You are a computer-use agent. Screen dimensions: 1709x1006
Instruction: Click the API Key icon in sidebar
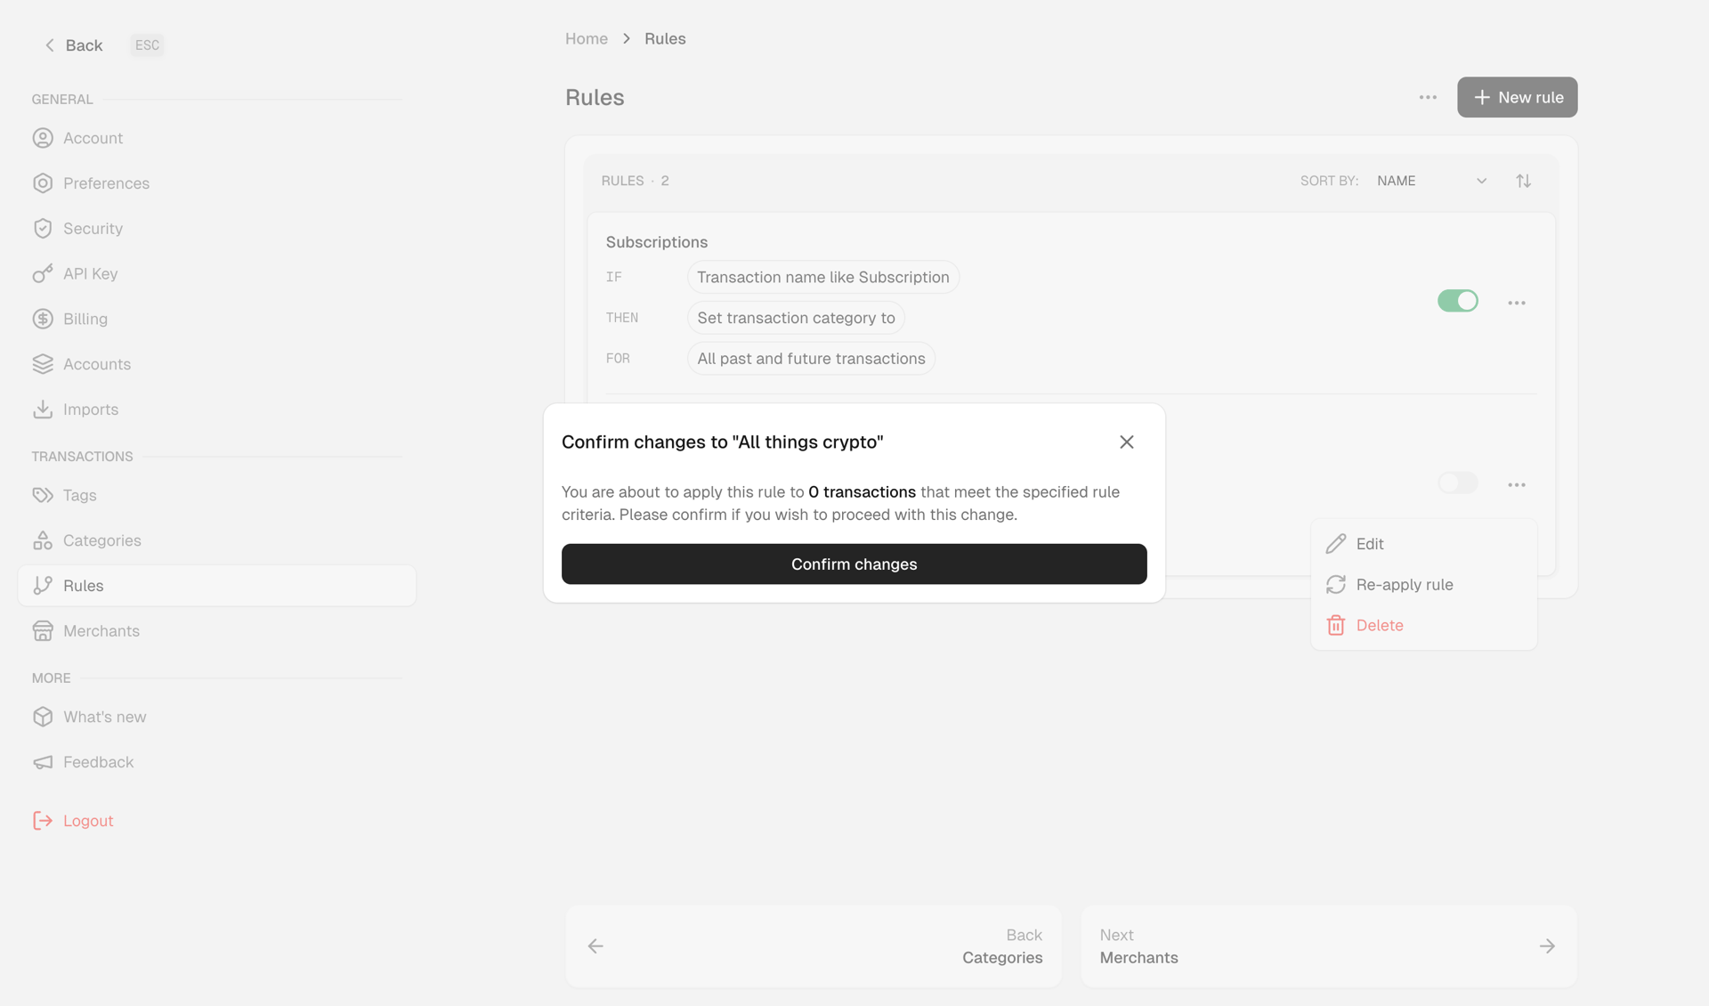[44, 273]
